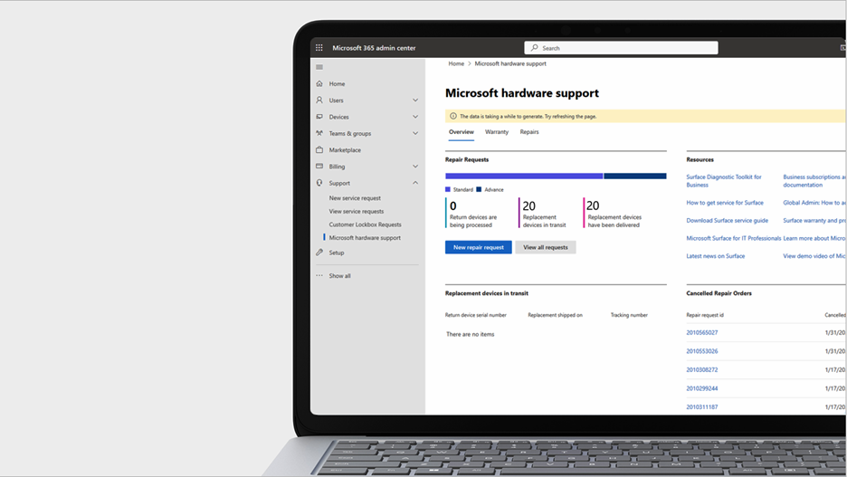
Task: Open cancelled repair request 2010299244
Action: pyautogui.click(x=701, y=388)
